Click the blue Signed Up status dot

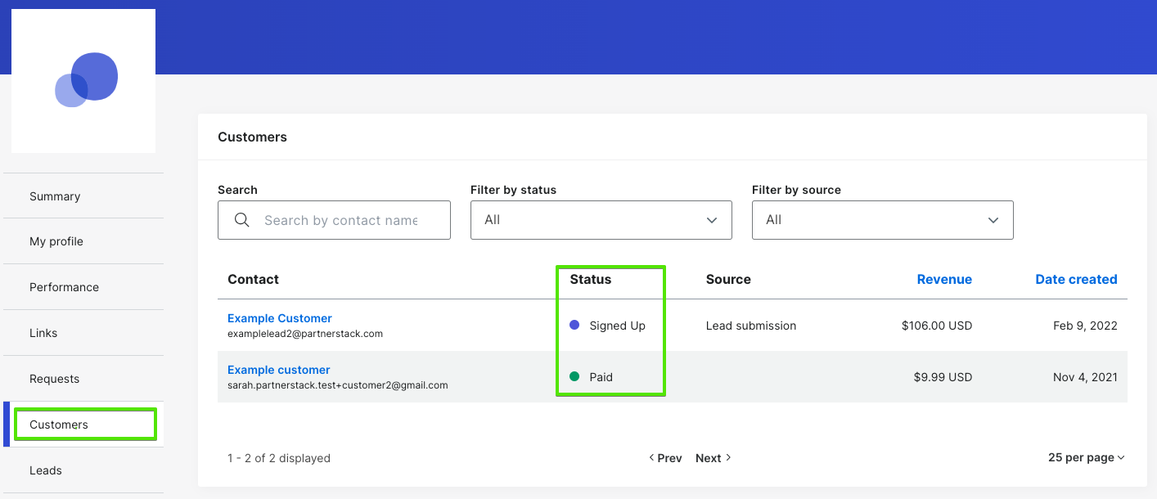coord(574,326)
